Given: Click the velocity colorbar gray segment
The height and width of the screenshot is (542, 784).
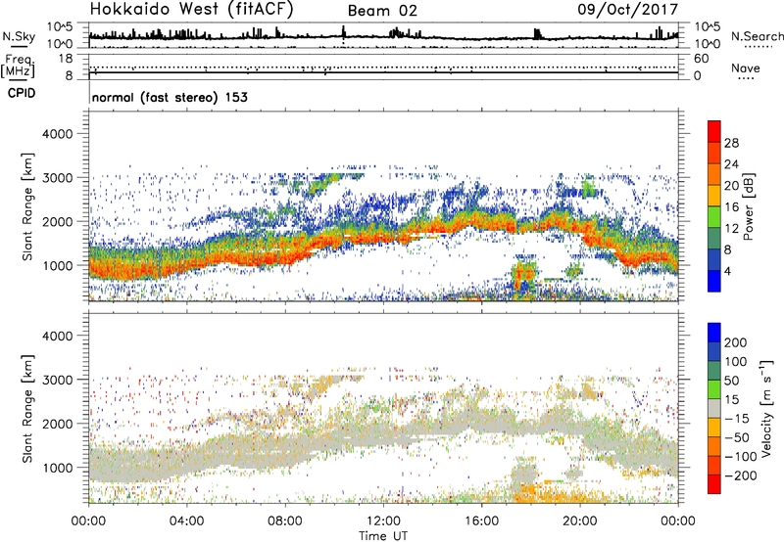Looking at the screenshot, I should coord(714,408).
